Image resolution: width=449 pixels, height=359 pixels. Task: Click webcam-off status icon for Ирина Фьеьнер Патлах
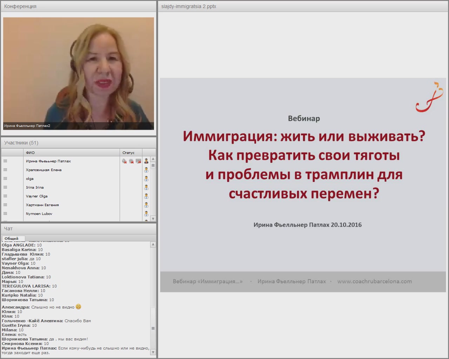point(131,161)
